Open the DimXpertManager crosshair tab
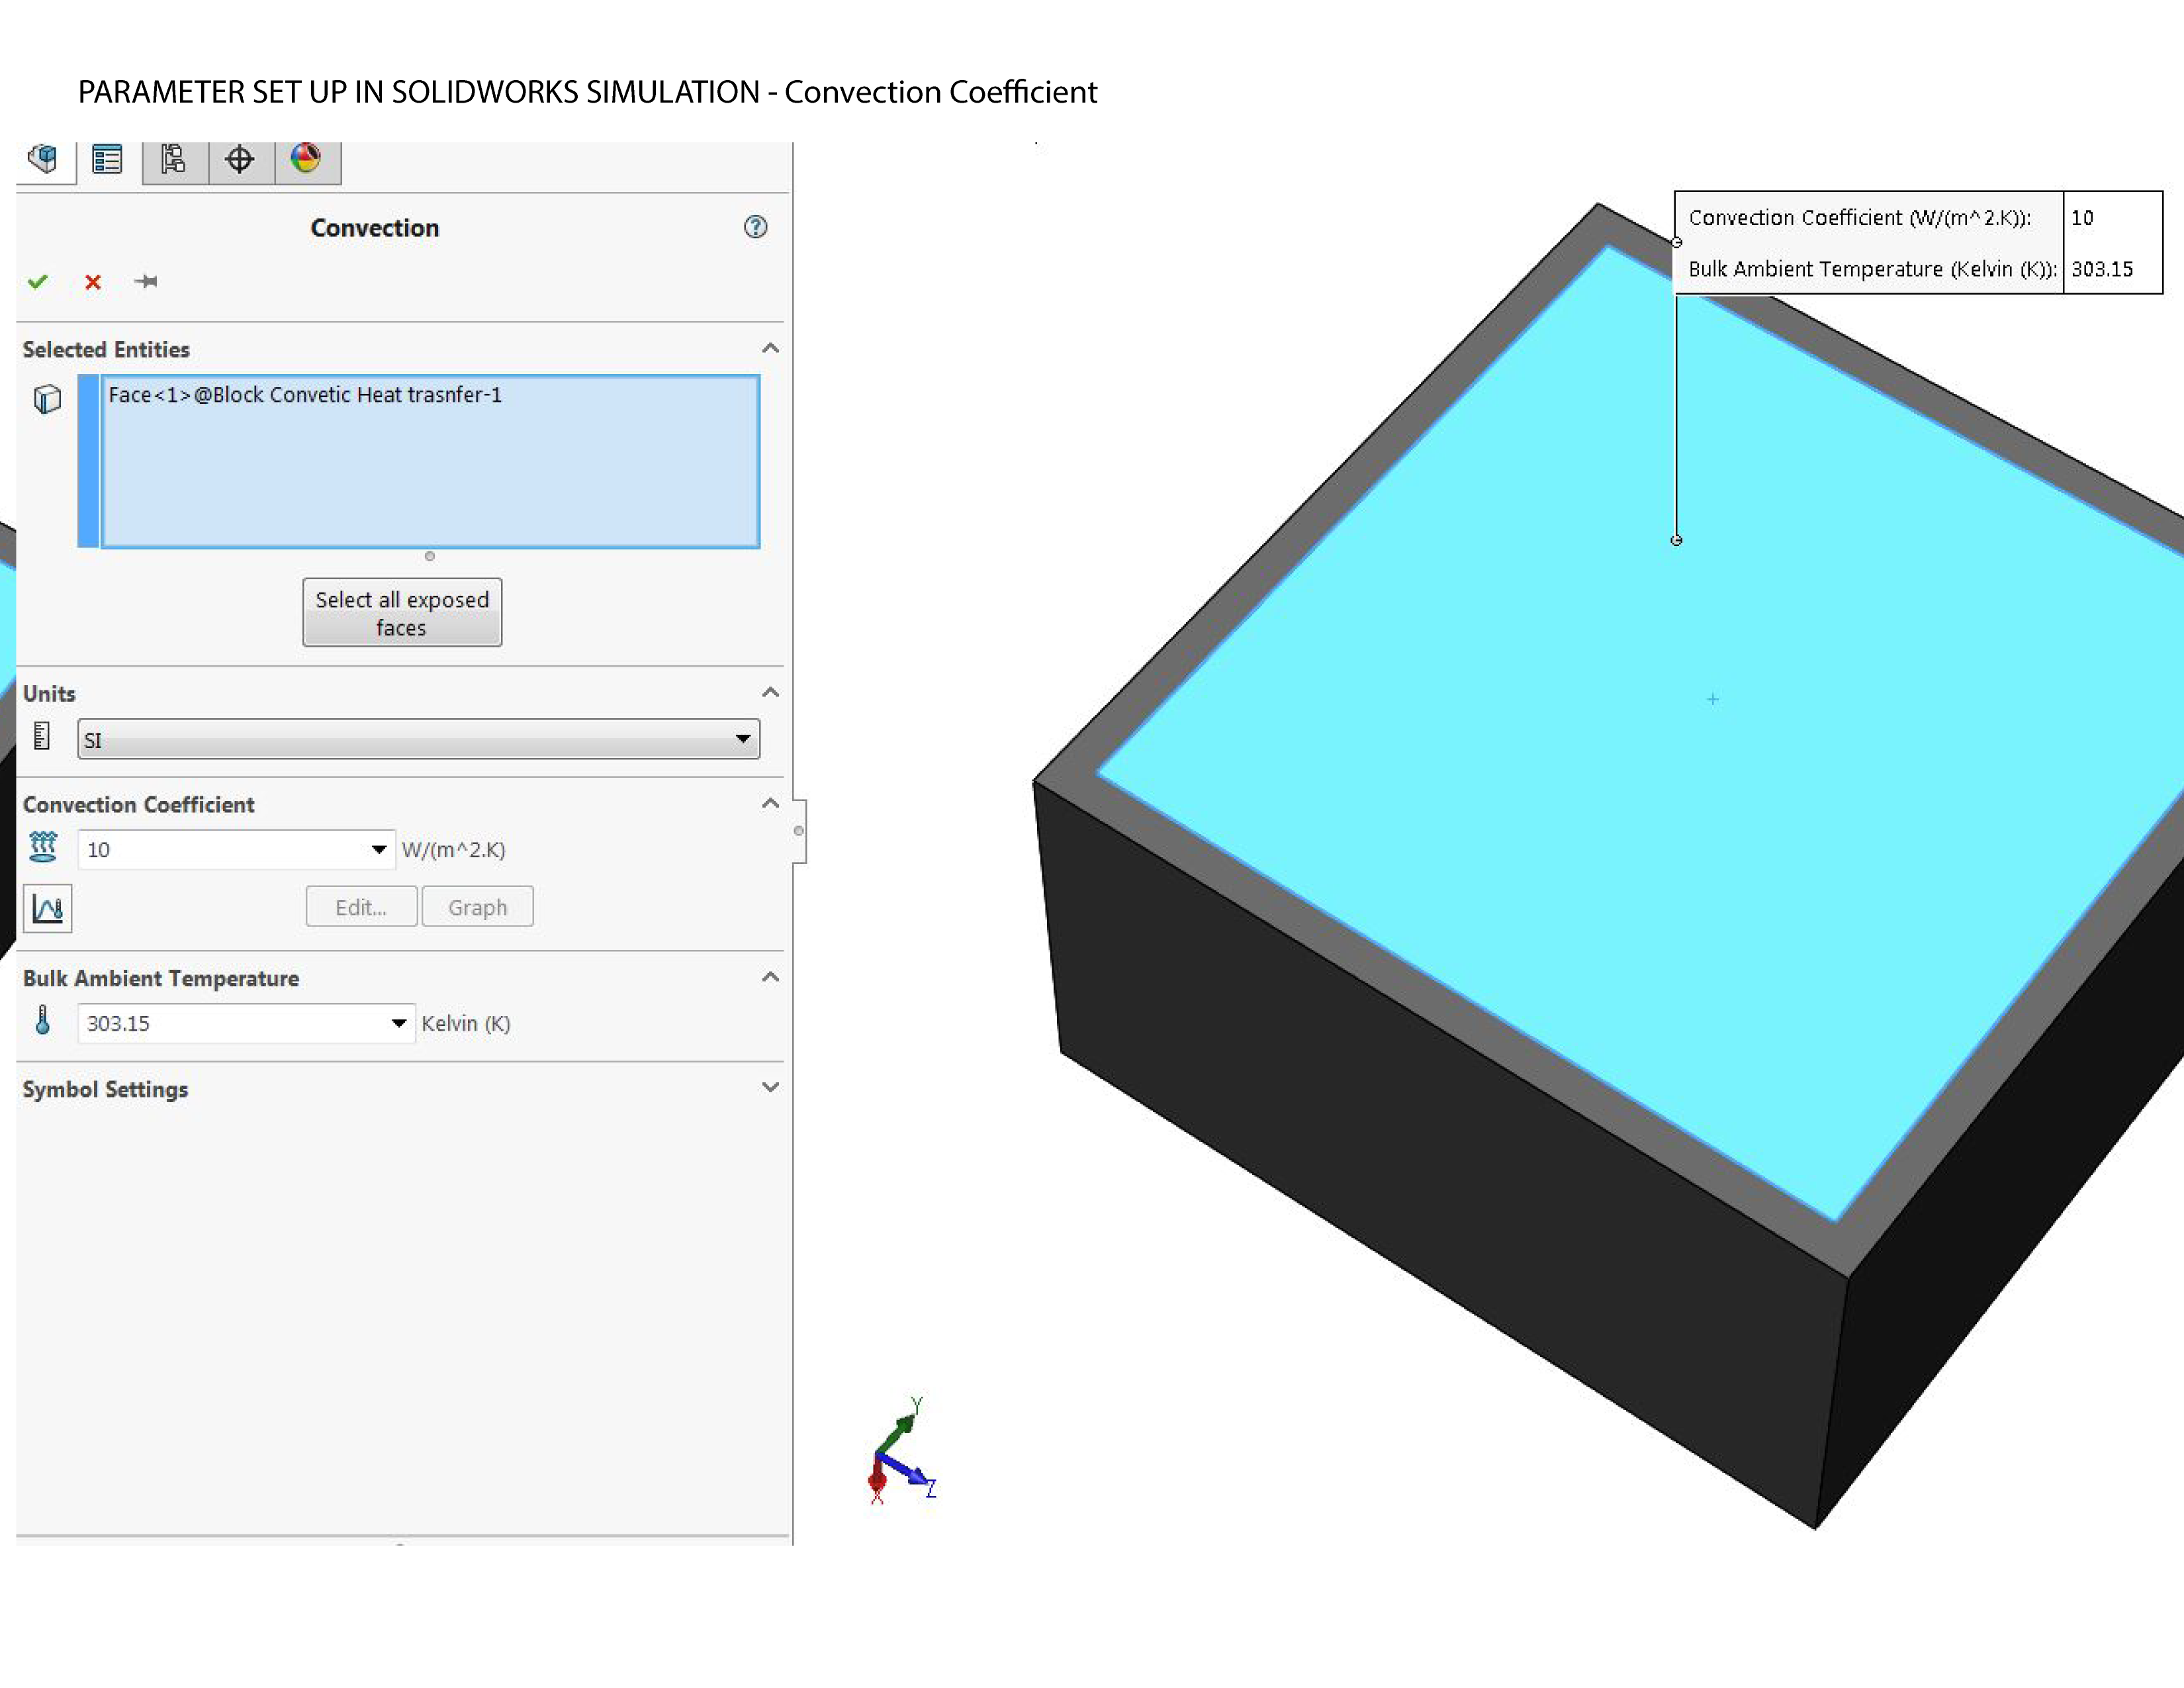This screenshot has width=2184, height=1688. point(240,160)
